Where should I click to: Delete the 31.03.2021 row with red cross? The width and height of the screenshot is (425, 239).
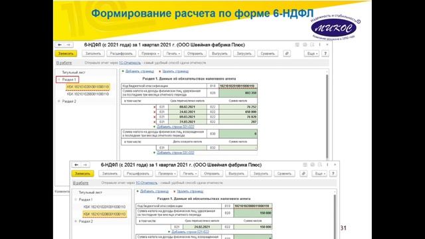(155, 121)
